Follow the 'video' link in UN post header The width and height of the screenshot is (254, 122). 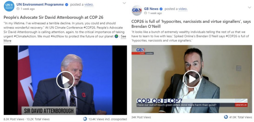(x=89, y=5)
